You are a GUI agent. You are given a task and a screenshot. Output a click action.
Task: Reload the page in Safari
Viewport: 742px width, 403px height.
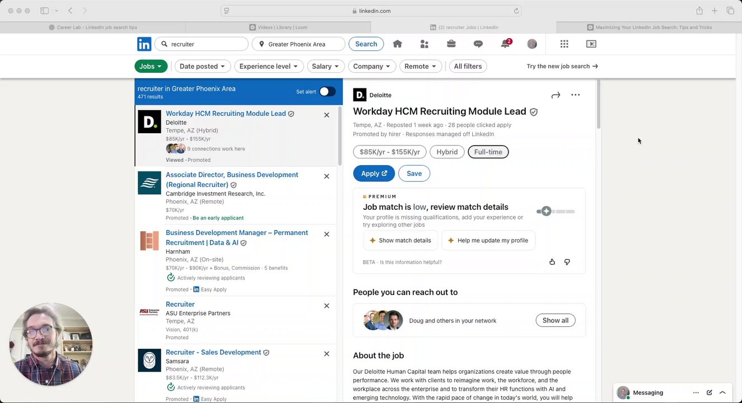(x=516, y=11)
